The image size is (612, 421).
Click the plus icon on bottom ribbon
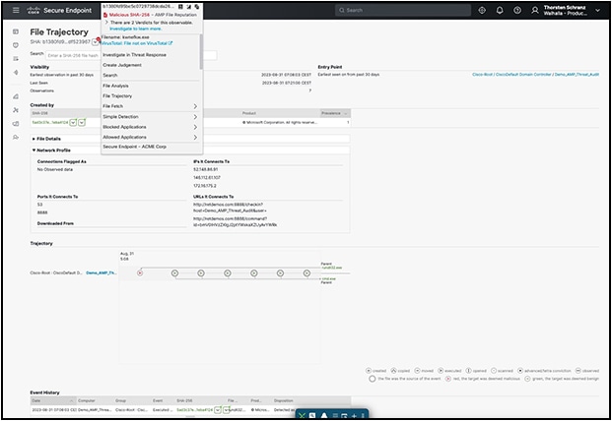[354, 416]
